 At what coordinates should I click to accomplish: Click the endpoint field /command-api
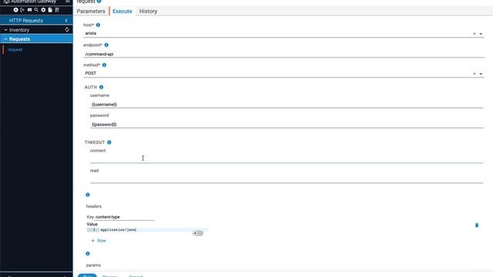point(283,54)
